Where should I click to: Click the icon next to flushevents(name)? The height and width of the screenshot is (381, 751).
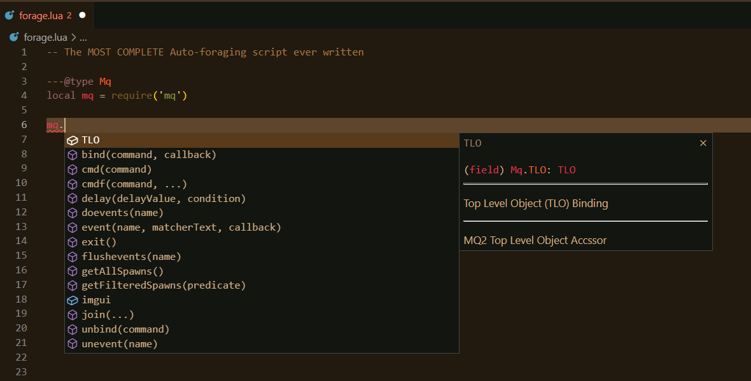(72, 256)
